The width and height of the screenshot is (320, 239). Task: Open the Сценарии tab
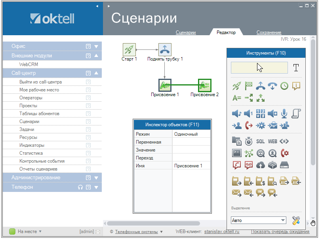186,32
